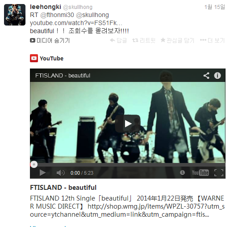
Task: Mute the video volume speaker icon
Action: [x=60, y=173]
